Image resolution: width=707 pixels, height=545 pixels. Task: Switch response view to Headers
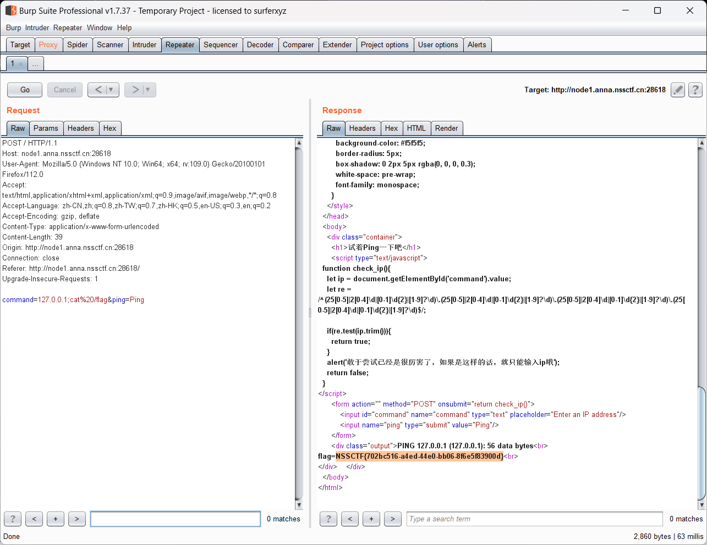tap(363, 128)
